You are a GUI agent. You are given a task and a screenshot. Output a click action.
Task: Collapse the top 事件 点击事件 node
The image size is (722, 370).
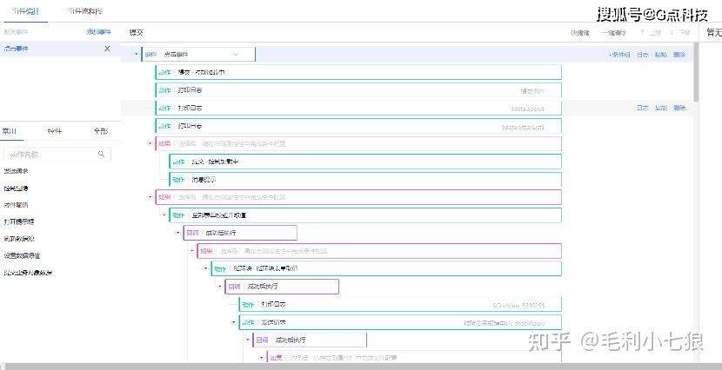point(136,54)
